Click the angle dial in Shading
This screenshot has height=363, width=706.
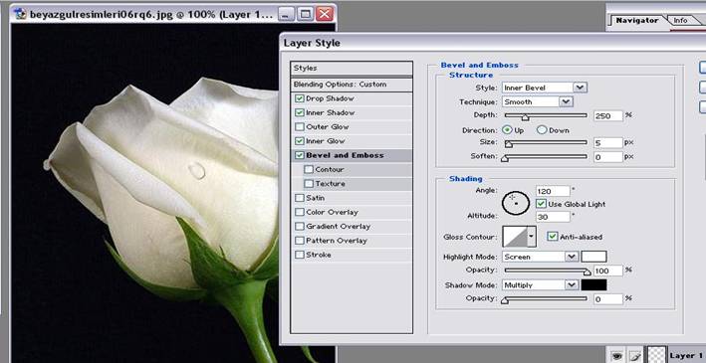tap(516, 203)
